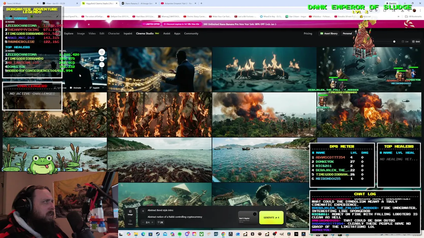Viewport: 424px width, 238px height.
Task: Open Chrome from the taskbar
Action: [x=223, y=234]
